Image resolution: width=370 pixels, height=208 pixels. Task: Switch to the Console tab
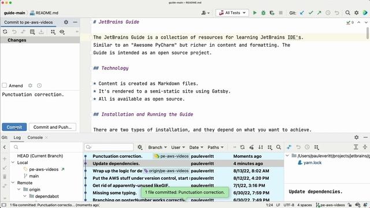pyautogui.click(x=35, y=138)
